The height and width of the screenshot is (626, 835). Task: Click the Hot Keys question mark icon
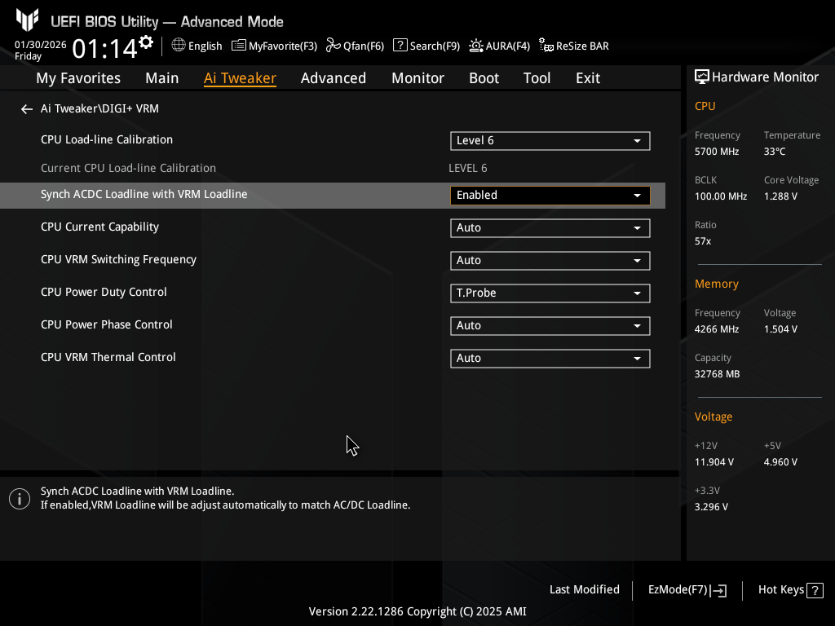tap(815, 590)
